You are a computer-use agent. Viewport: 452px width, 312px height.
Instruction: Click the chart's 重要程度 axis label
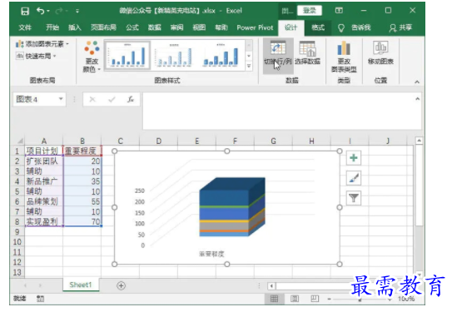211,254
